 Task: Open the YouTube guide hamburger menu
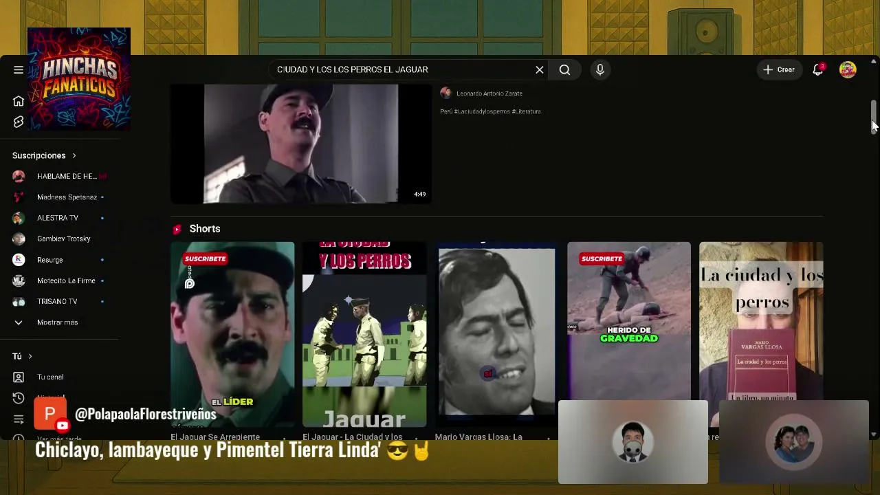point(19,69)
